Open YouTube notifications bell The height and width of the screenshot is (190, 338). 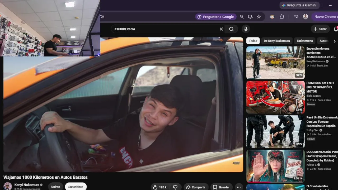click(x=336, y=29)
